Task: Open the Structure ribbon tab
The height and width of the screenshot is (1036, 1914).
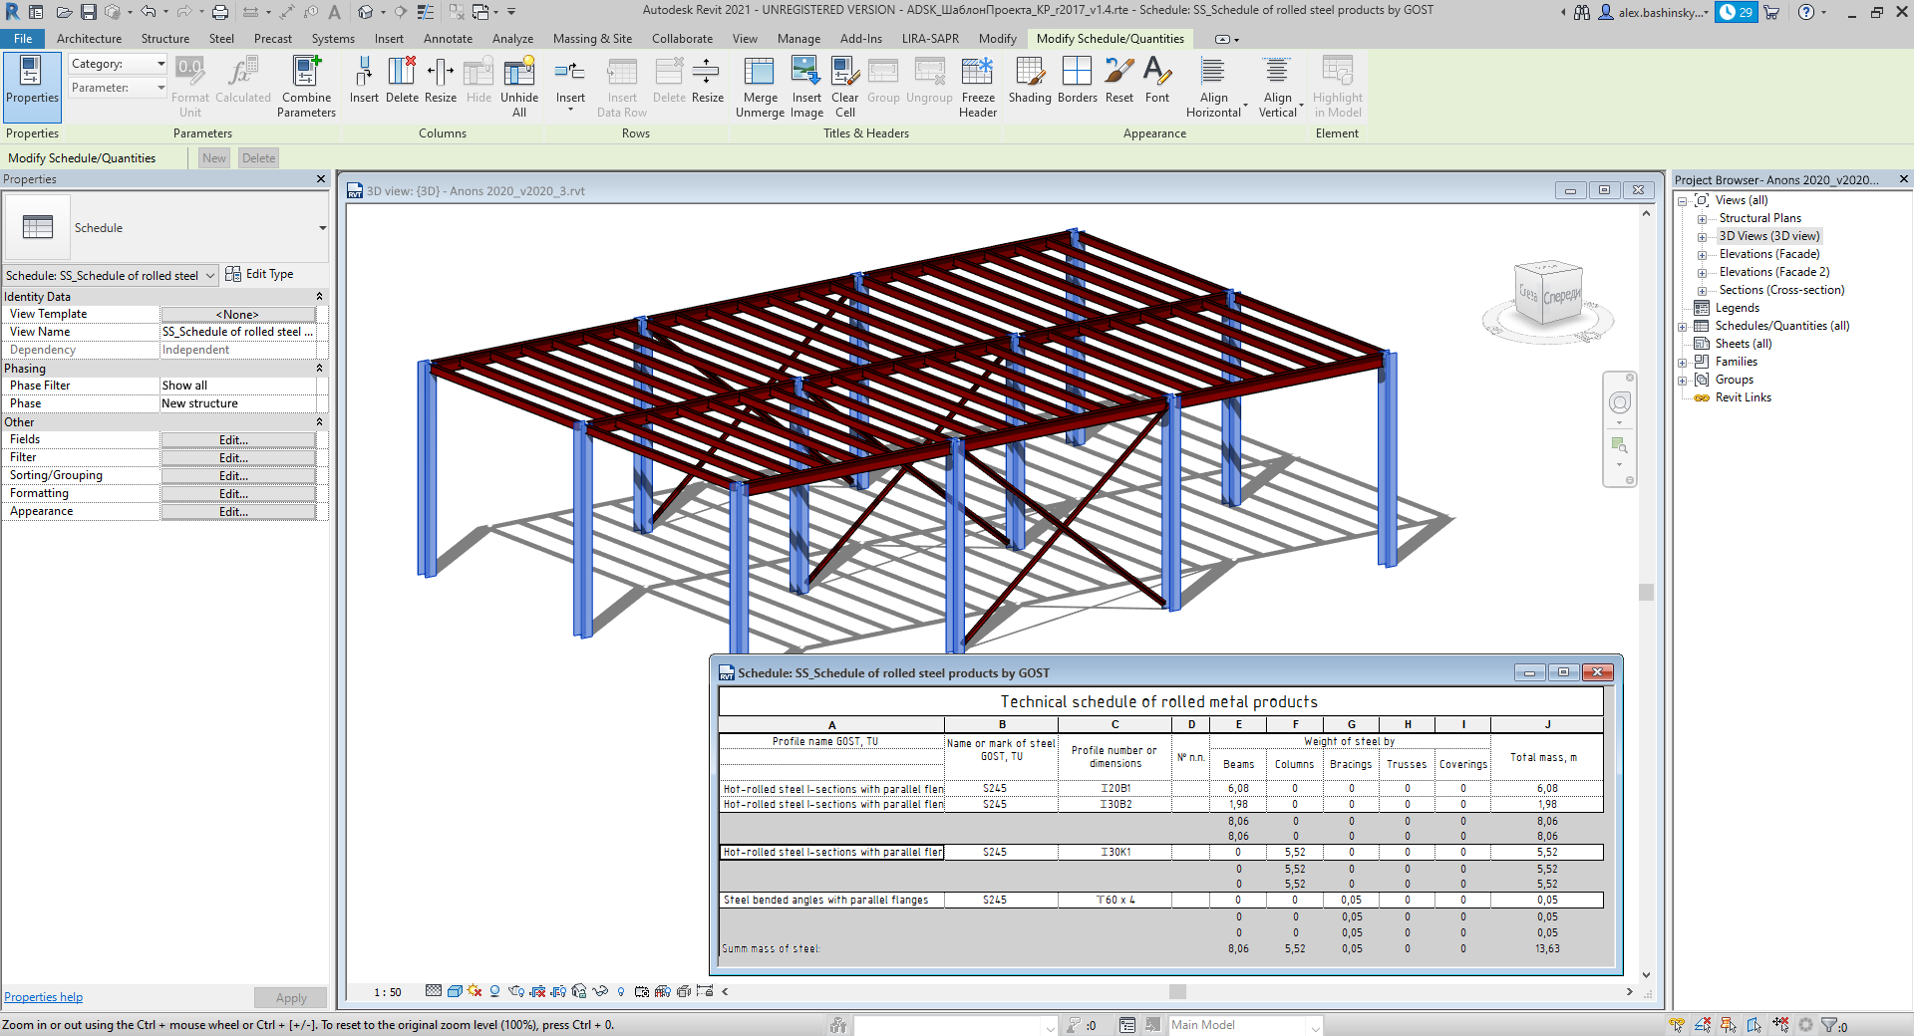Action: click(164, 39)
